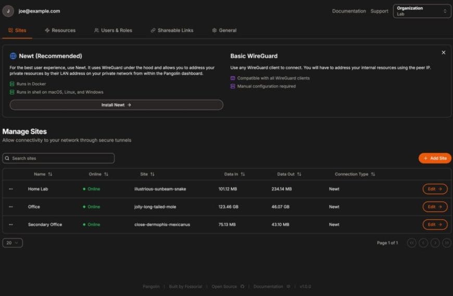Click the 123.46 GB Data In value
The height and width of the screenshot is (296, 453).
(x=228, y=207)
